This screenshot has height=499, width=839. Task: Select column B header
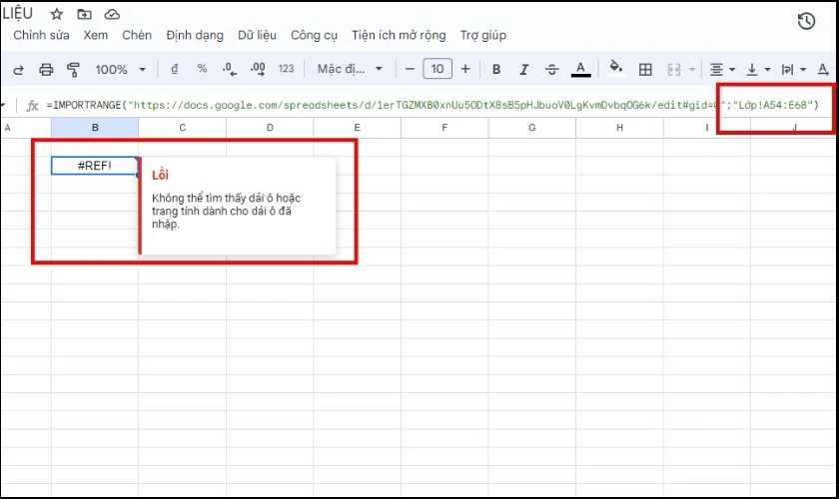(95, 128)
